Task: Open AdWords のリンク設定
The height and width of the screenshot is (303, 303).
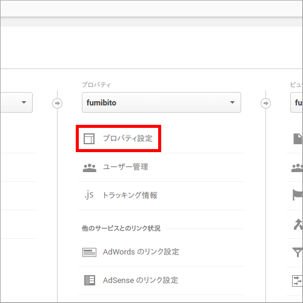Action: click(x=141, y=252)
